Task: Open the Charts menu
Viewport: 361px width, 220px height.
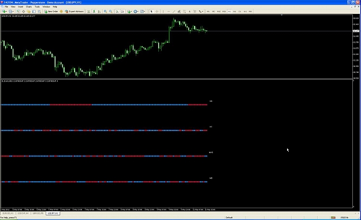Action: tap(29, 7)
